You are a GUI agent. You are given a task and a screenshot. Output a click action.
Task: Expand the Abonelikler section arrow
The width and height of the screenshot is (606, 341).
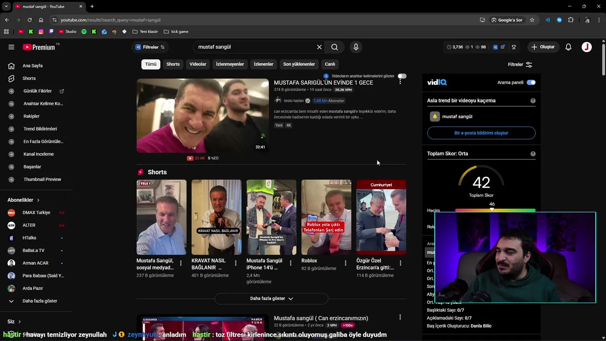pos(38,200)
